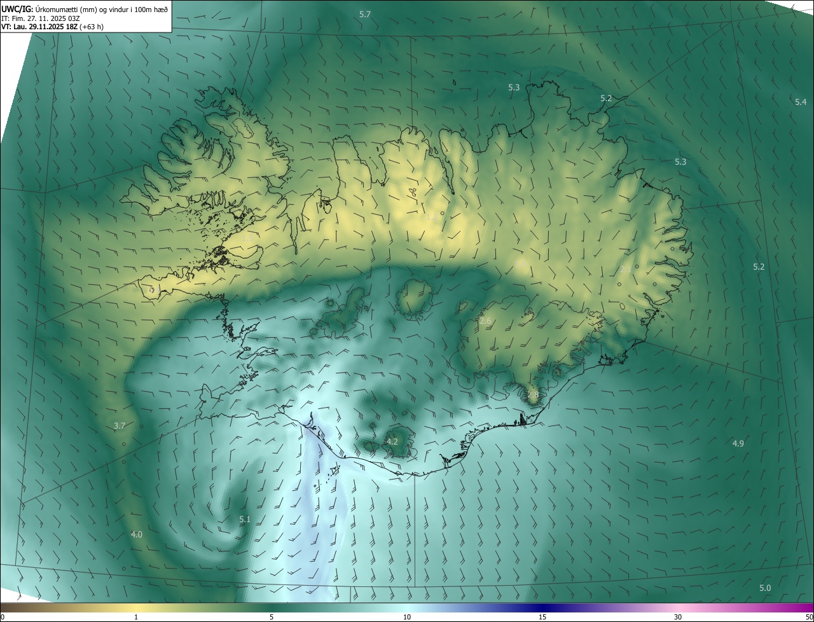Screen dimensions: 814x622
Task: Click the 5.7 value label on the map
Action: [x=365, y=14]
